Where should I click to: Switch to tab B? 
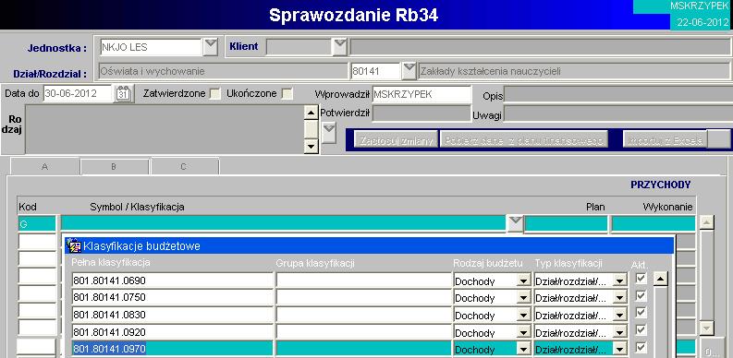114,167
